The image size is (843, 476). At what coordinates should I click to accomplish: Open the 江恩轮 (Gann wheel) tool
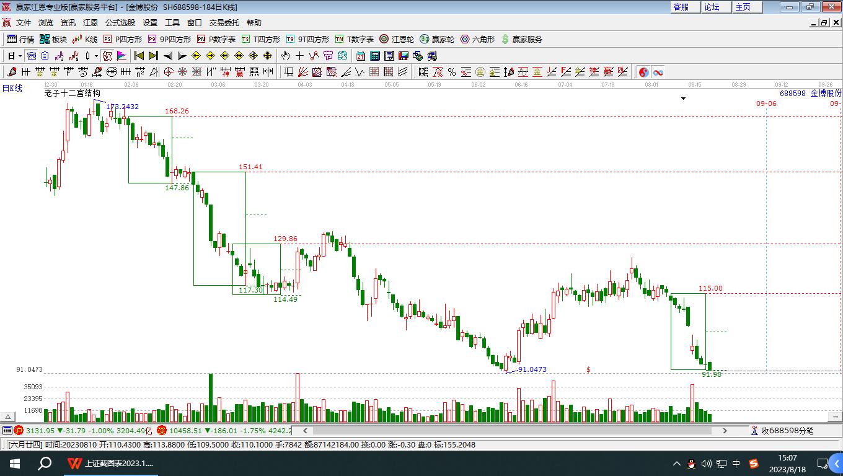click(x=397, y=39)
